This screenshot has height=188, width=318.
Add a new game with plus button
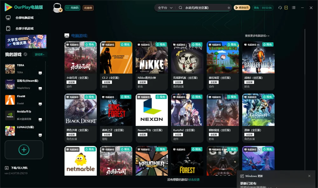pyautogui.click(x=24, y=150)
